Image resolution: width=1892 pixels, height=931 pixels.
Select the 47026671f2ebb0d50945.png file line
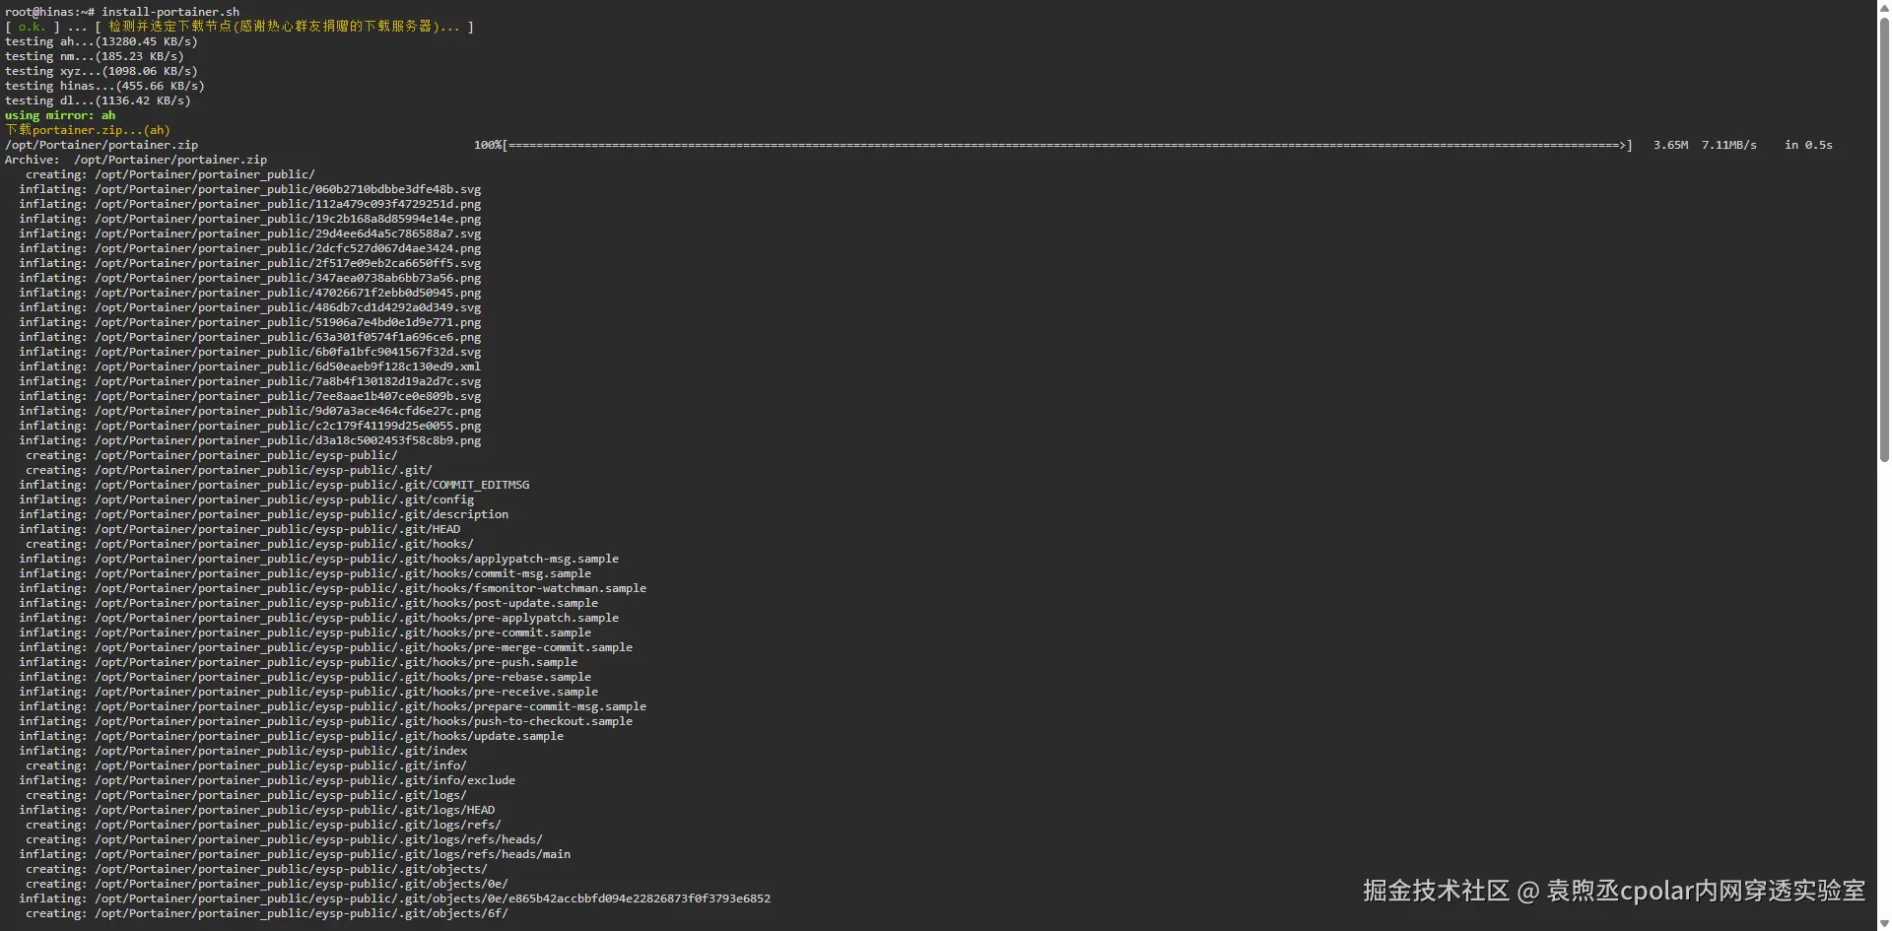(250, 293)
